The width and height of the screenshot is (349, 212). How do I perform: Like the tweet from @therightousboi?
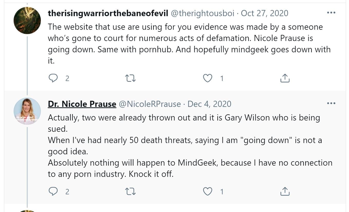(207, 78)
